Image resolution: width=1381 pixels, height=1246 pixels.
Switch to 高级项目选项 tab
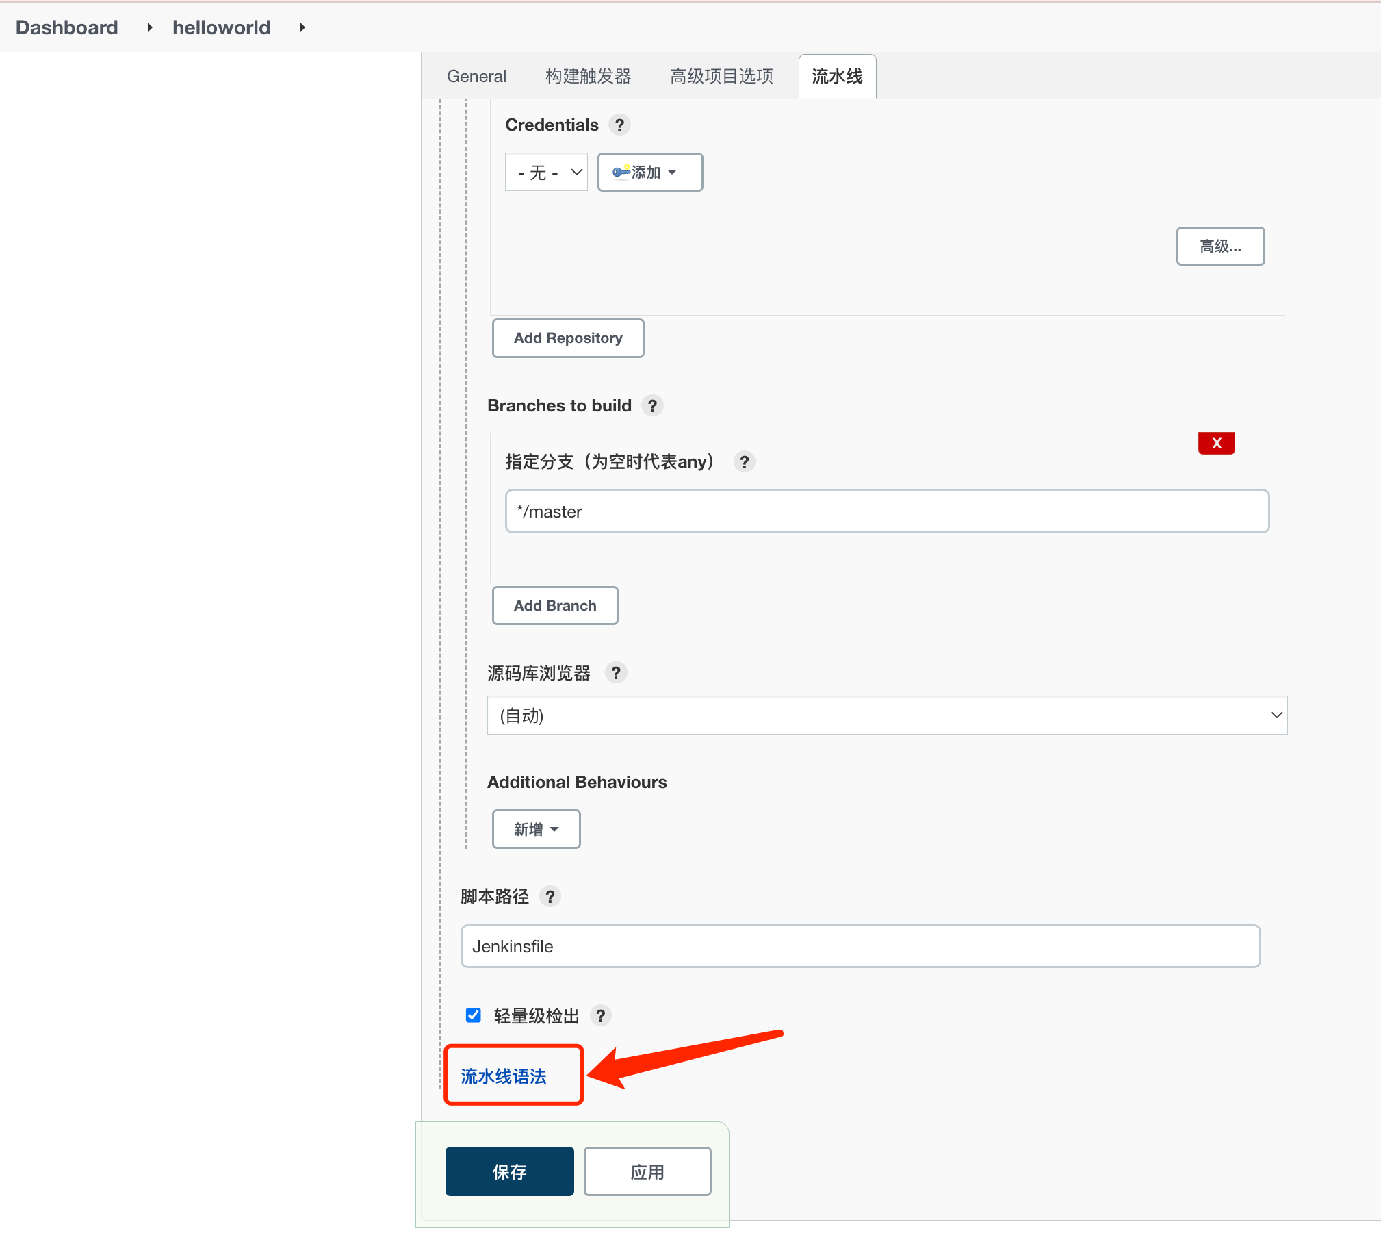pos(721,77)
